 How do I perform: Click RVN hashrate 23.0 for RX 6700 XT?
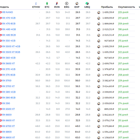[x=57, y=126]
